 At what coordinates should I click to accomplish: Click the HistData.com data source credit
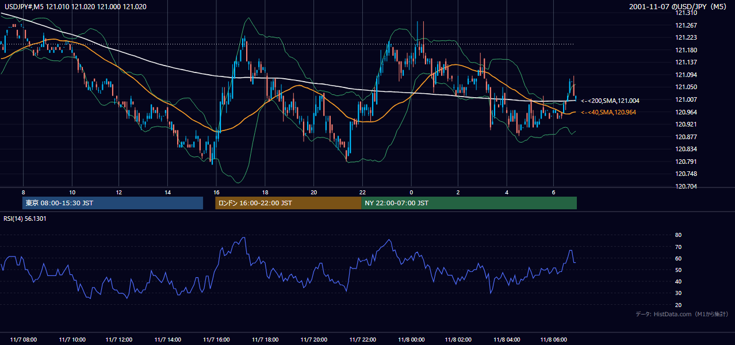point(682,314)
